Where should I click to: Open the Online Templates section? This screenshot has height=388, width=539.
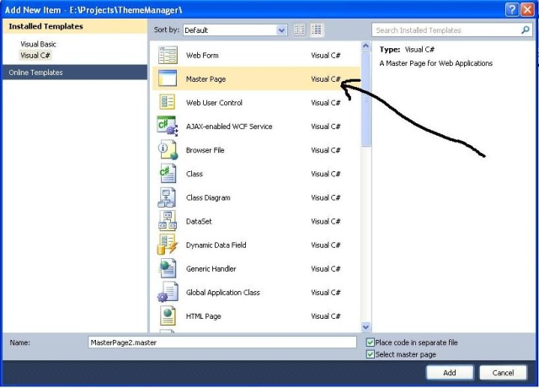[x=75, y=73]
